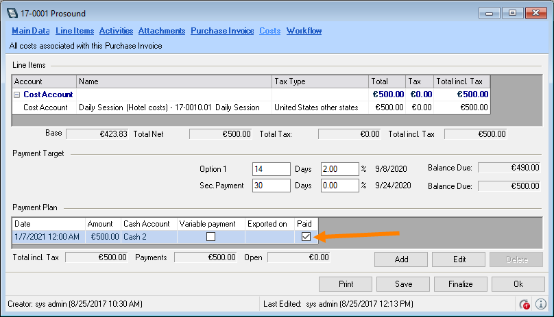The height and width of the screenshot is (317, 554).
Task: Click the Option 1 days input field
Action: tap(272, 168)
